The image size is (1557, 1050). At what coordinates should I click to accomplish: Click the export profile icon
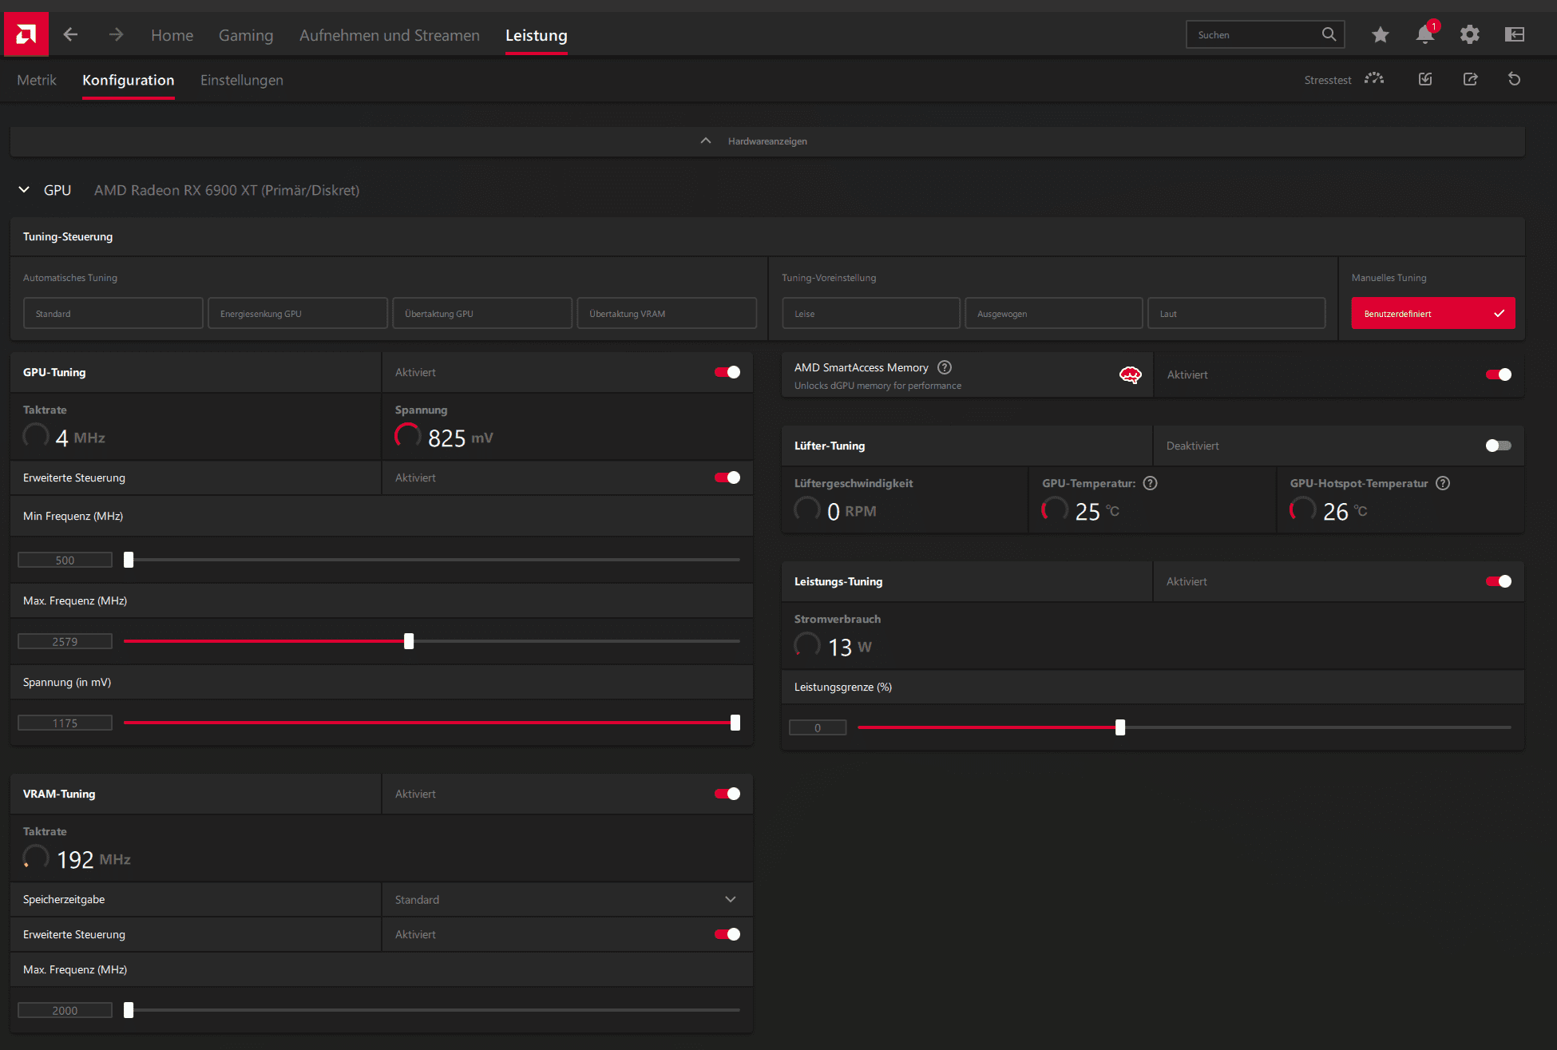pos(1470,79)
